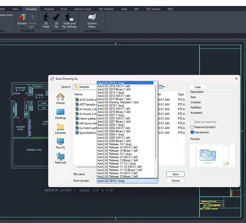Click the drawing preview thumbnail
The height and width of the screenshot is (223, 246).
click(x=212, y=155)
